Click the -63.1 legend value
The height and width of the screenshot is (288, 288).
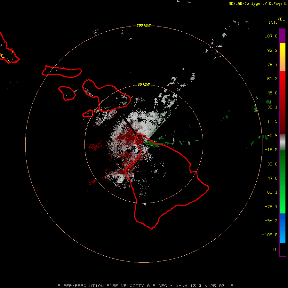click(x=271, y=192)
